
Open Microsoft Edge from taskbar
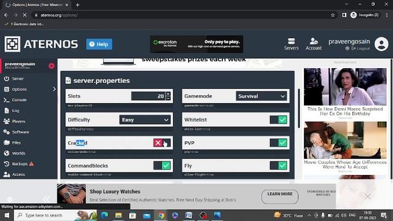coord(104,215)
